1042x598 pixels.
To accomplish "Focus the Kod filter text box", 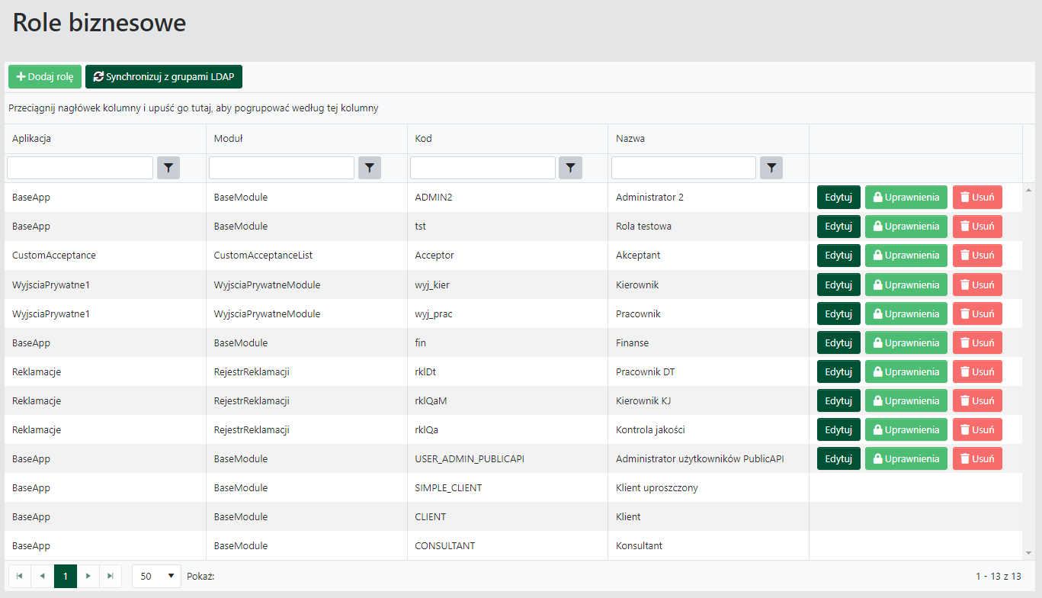I will [x=483, y=168].
